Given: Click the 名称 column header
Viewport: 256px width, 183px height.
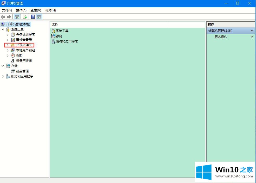Looking at the screenshot, I should [x=108, y=25].
